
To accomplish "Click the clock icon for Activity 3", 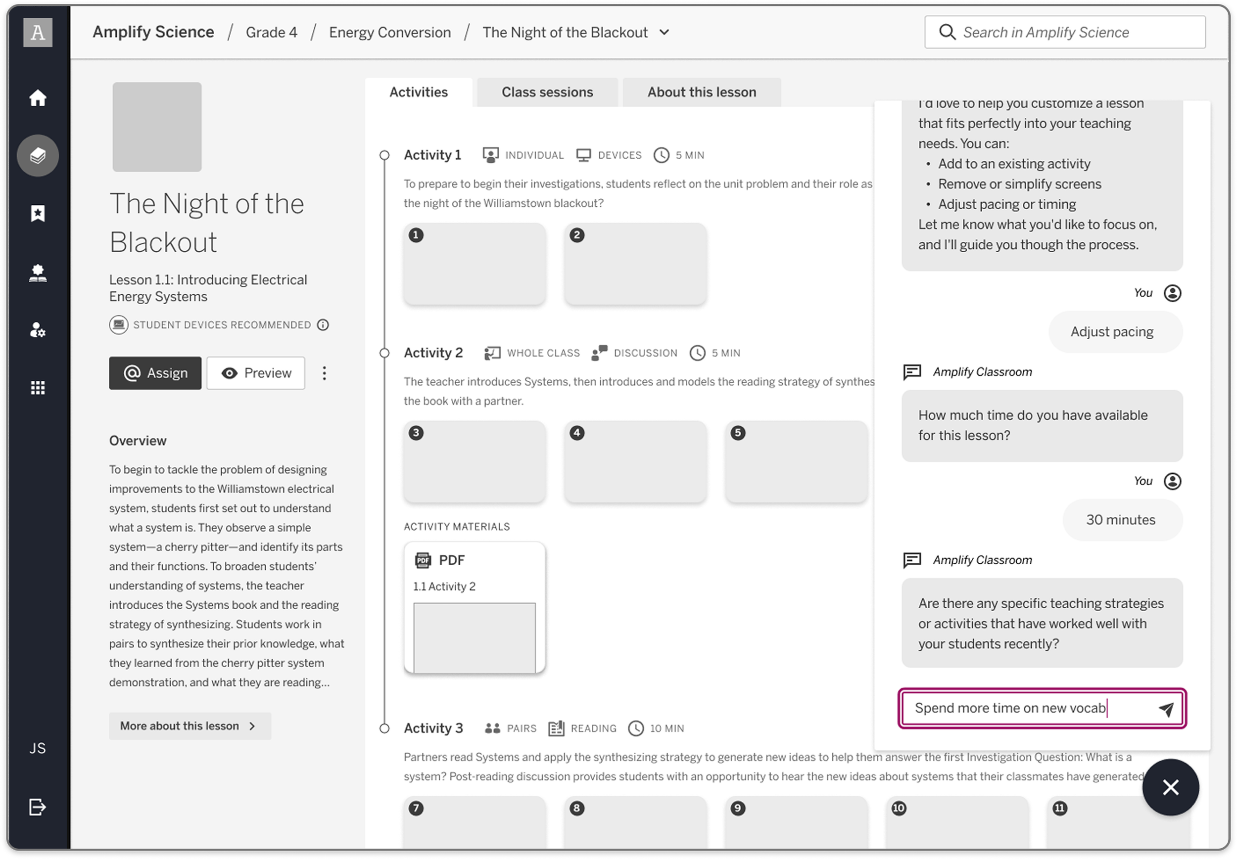I will [636, 728].
